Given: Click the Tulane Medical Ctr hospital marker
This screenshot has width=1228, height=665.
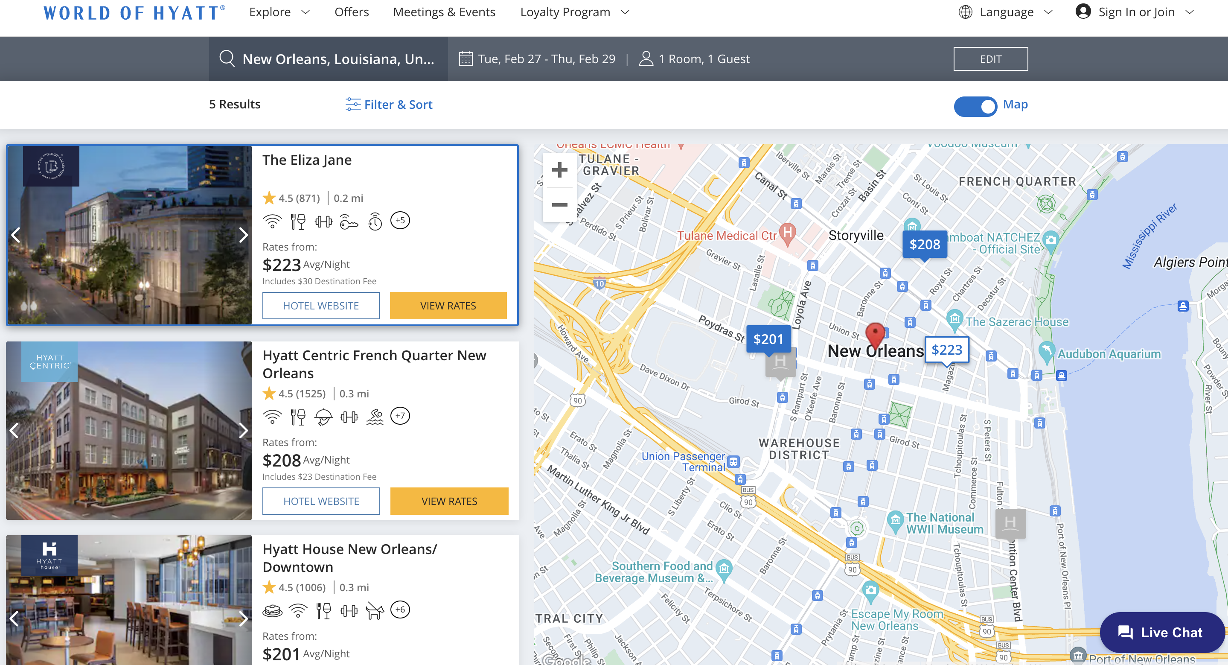Looking at the screenshot, I should [788, 234].
